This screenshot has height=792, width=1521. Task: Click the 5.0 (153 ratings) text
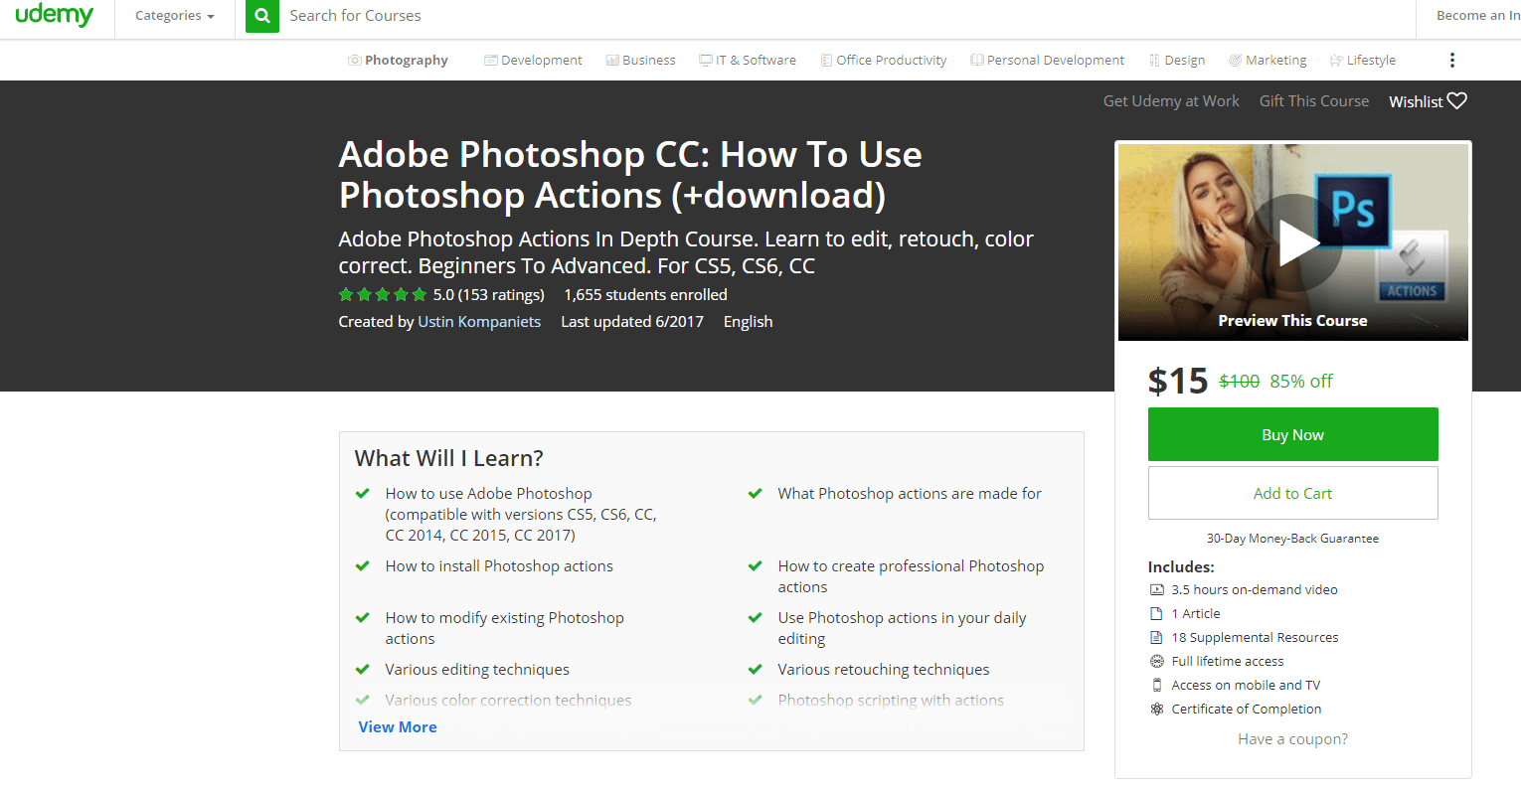(489, 295)
